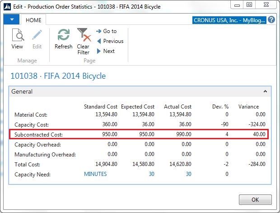The image size is (280, 213).
Task: Click the Manufacturing Overhead label
Action: point(45,155)
